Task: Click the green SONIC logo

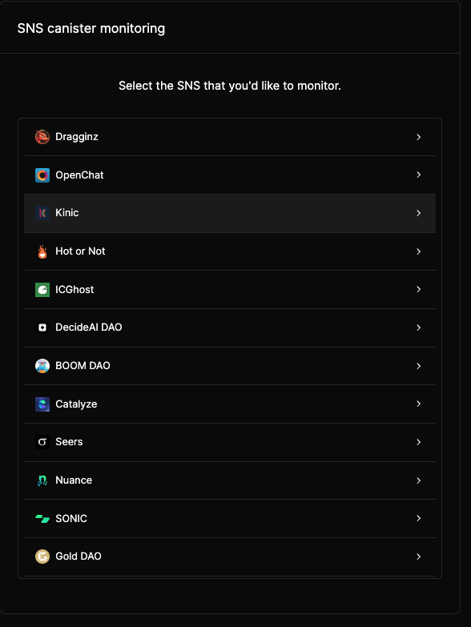Action: click(42, 519)
